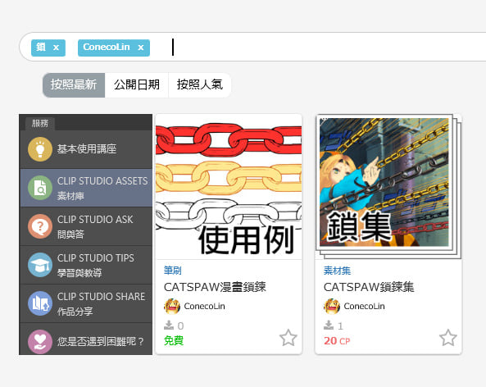The height and width of the screenshot is (387, 486).
Task: Sort results by 公開日期
Action: [137, 85]
